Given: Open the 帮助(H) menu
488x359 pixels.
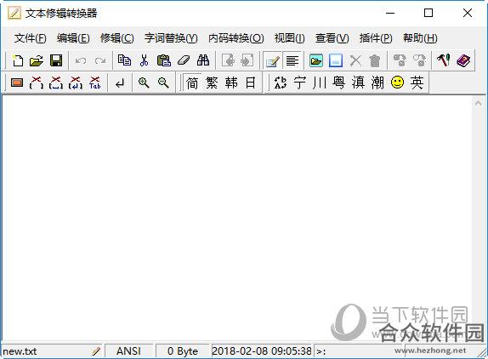Looking at the screenshot, I should pyautogui.click(x=420, y=38).
